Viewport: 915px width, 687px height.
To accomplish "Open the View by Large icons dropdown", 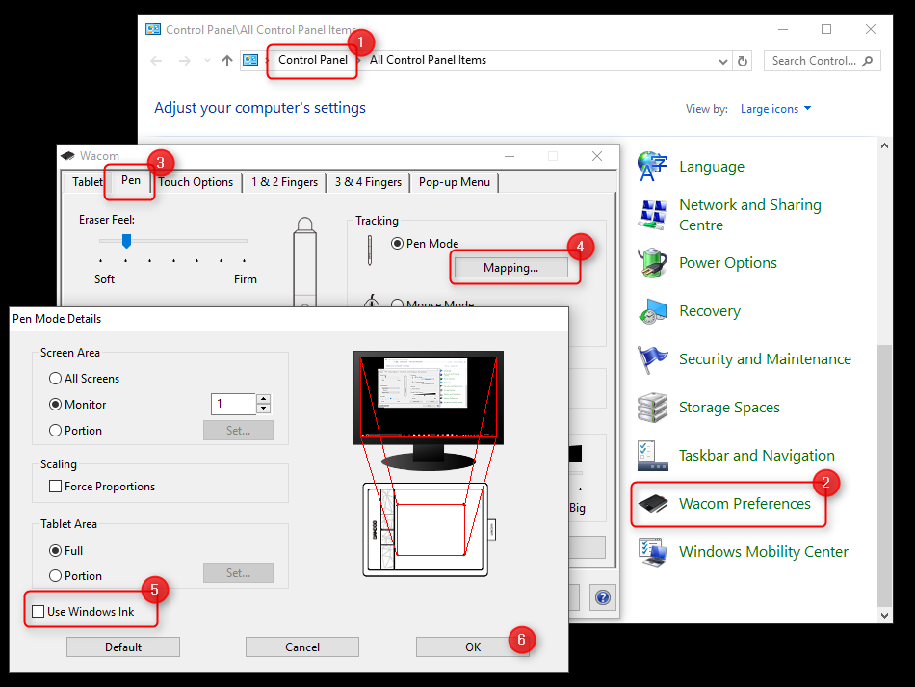I will 775,109.
